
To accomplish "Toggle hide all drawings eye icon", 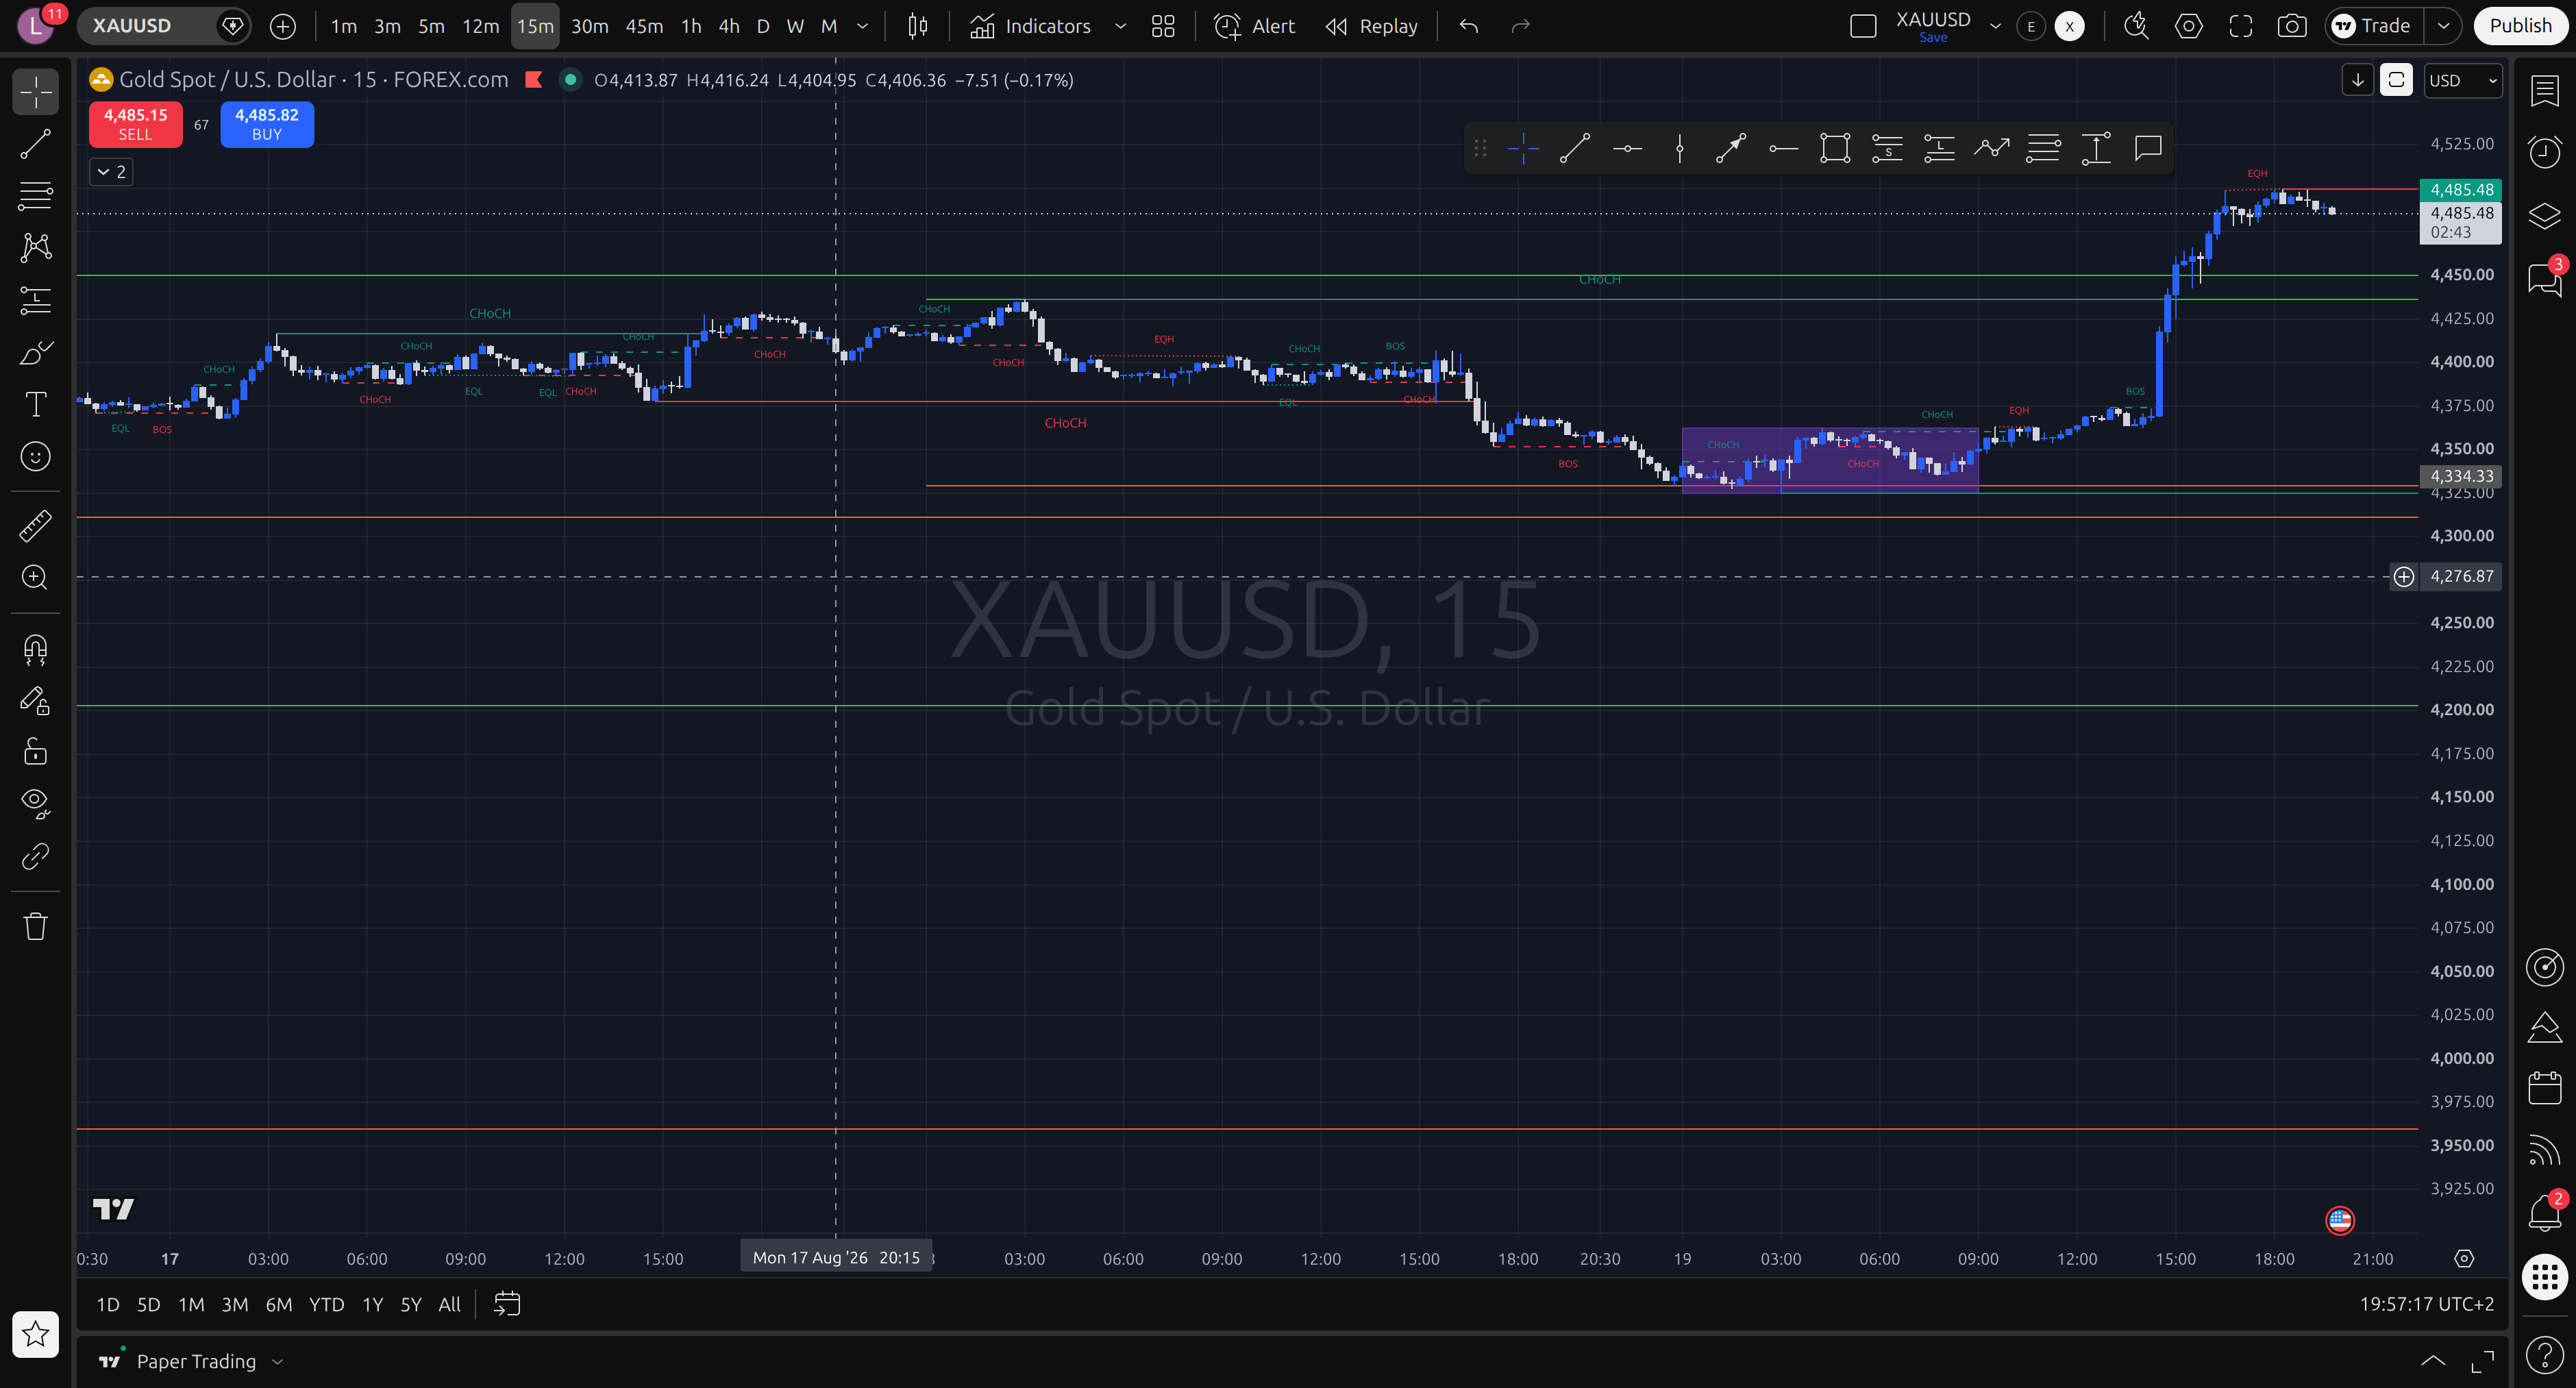I will [x=36, y=803].
